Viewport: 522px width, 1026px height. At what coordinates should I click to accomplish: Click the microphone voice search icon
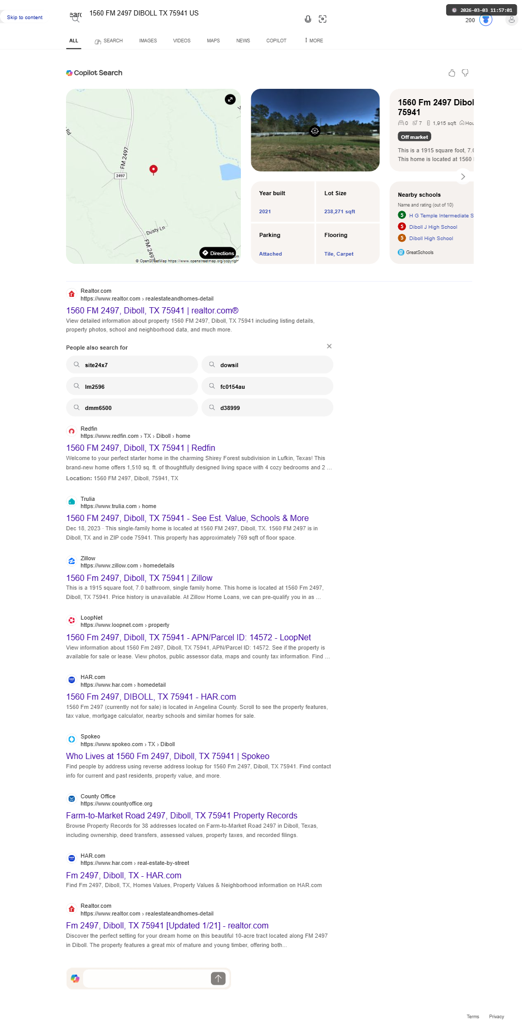pyautogui.click(x=308, y=19)
